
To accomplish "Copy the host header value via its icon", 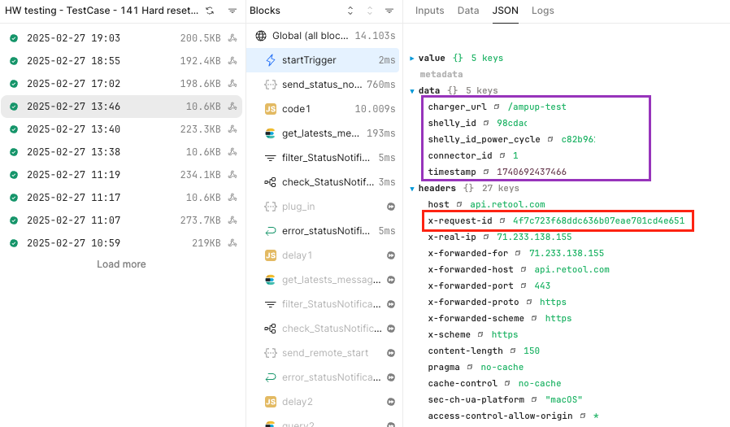I will point(459,204).
